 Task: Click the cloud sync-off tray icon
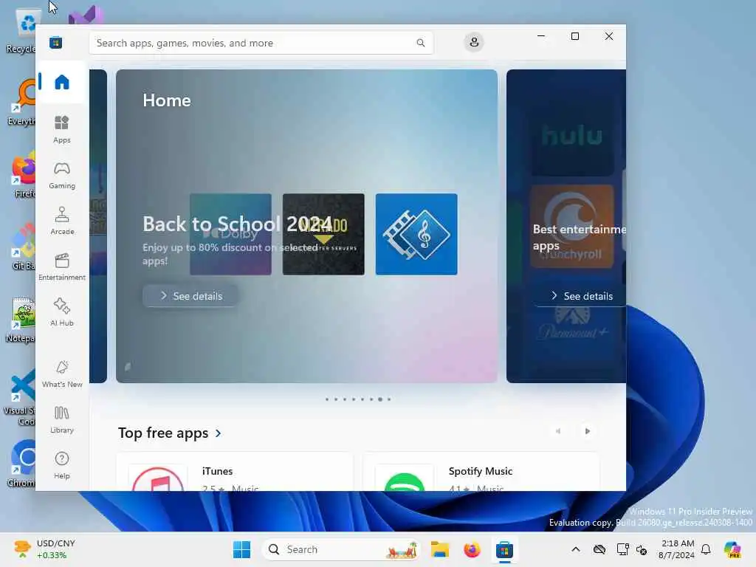599,549
